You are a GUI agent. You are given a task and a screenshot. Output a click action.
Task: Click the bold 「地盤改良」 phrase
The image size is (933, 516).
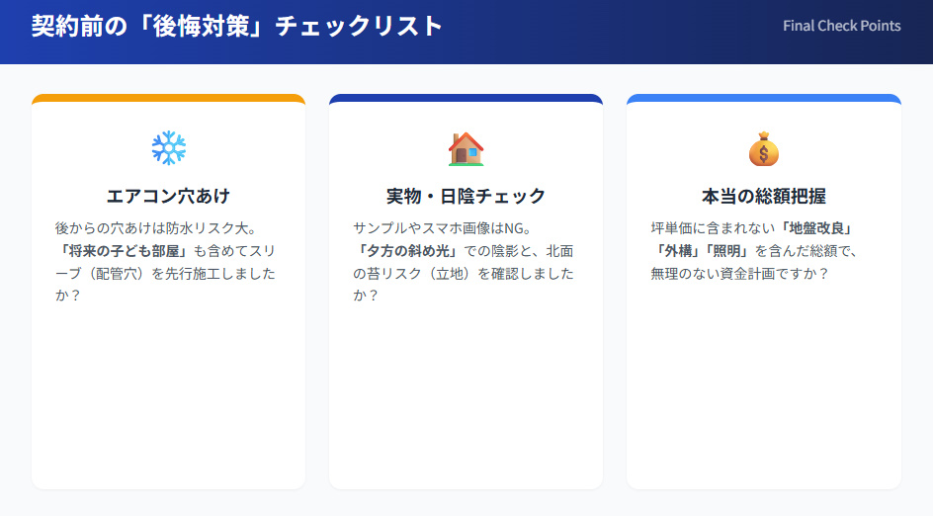coord(815,227)
